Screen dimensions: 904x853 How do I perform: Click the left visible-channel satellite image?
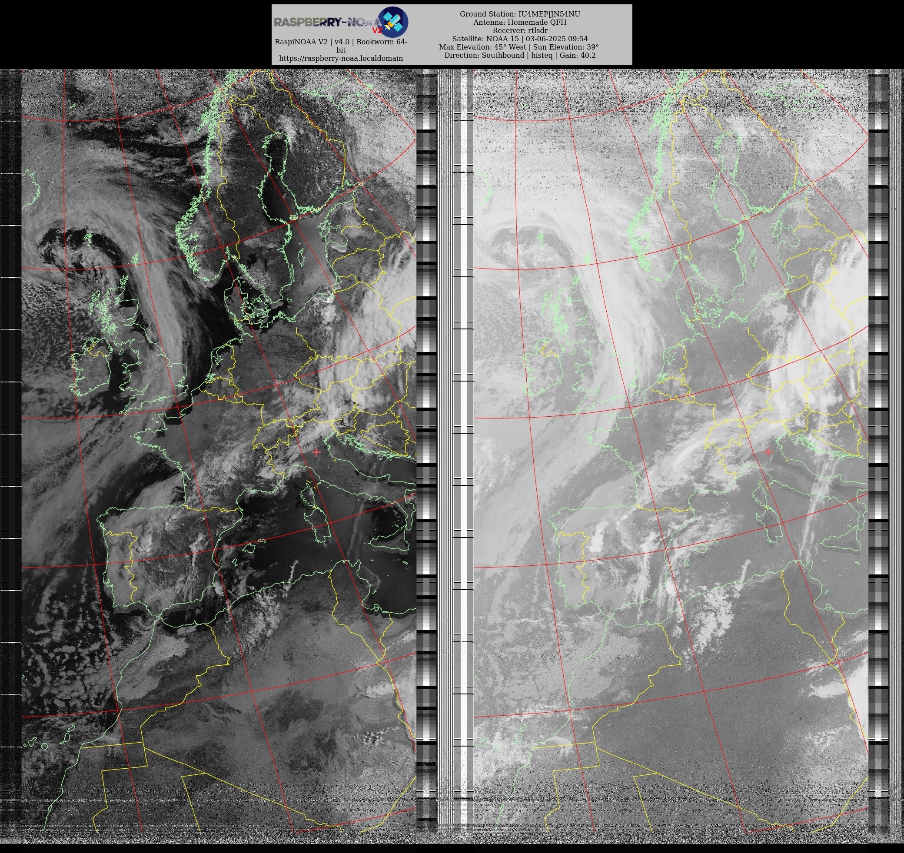point(219,456)
